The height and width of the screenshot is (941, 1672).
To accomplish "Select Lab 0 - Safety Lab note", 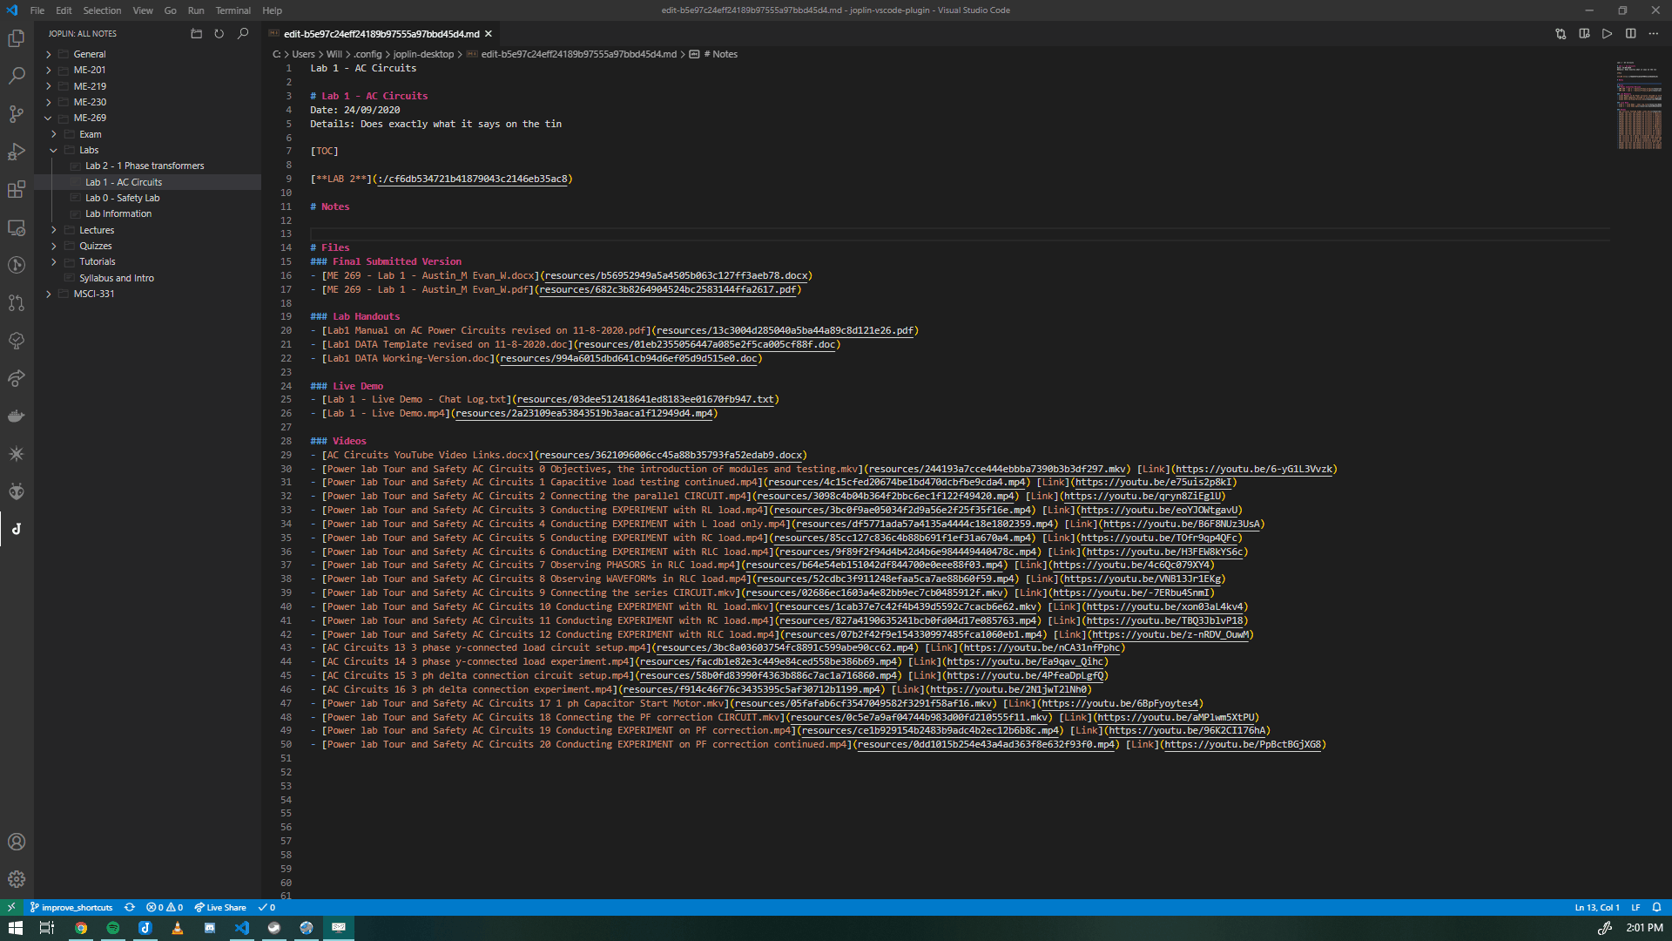I will tap(125, 198).
